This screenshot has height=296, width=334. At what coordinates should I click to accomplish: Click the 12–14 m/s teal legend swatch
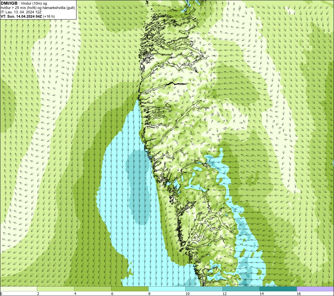[x=241, y=289]
